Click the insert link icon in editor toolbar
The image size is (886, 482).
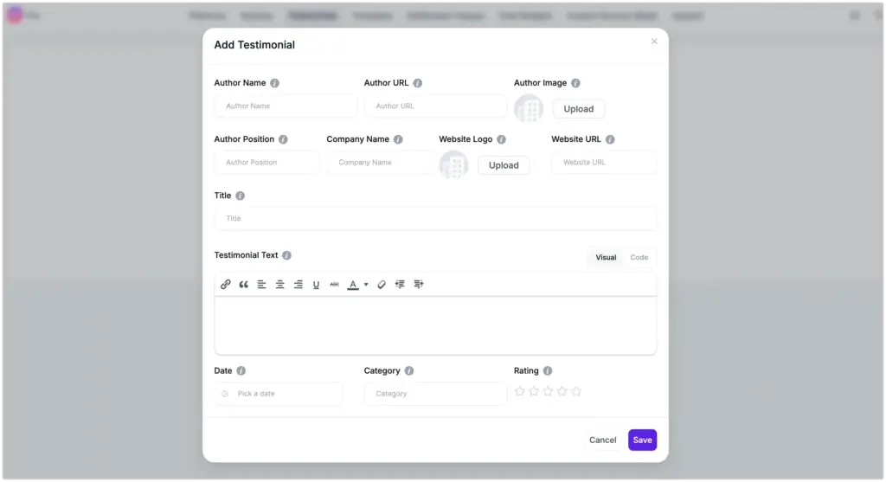(226, 284)
